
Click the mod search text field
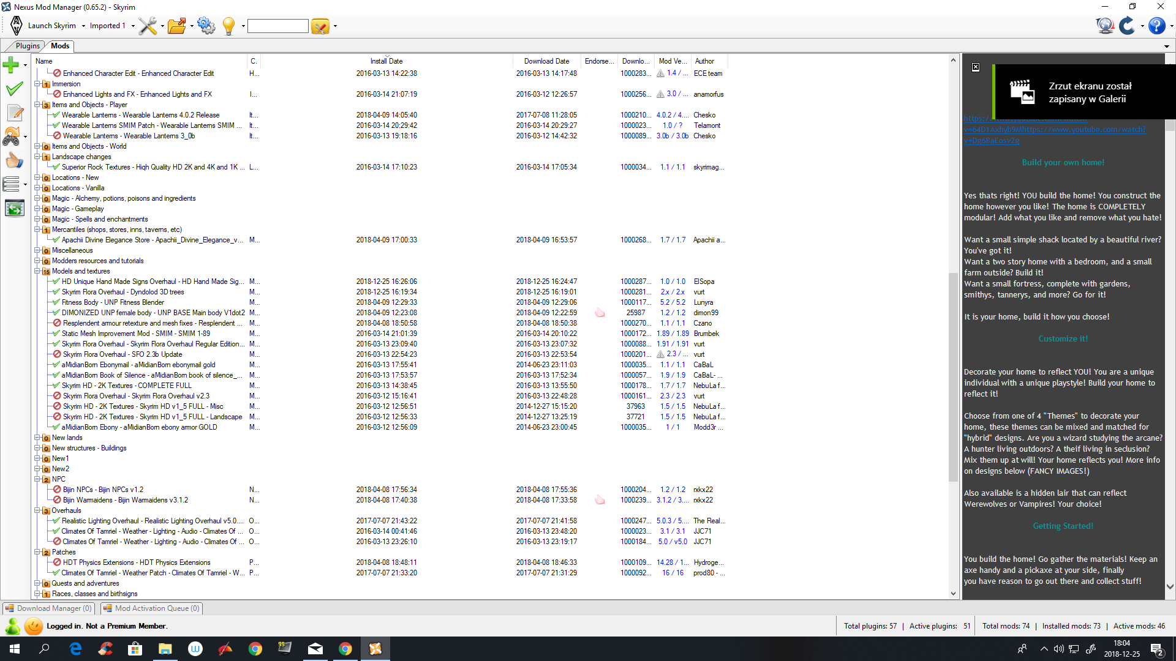pyautogui.click(x=277, y=26)
